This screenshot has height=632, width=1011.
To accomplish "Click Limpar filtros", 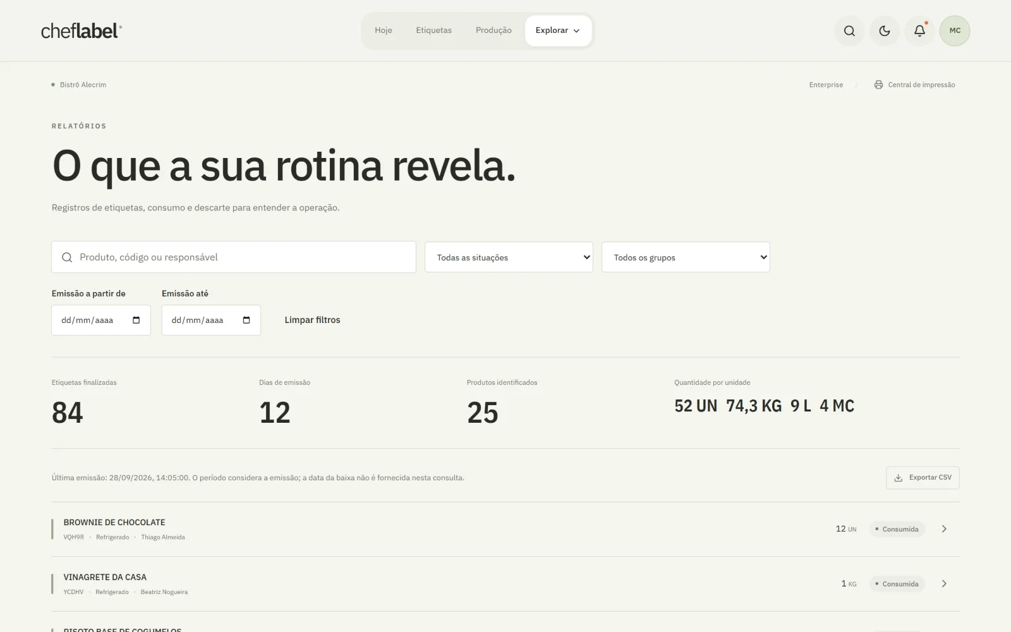I will [x=312, y=320].
